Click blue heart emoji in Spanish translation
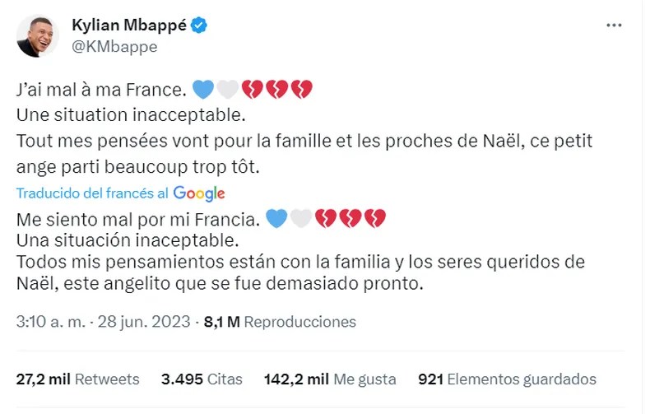This screenshot has height=414, width=650. (276, 219)
